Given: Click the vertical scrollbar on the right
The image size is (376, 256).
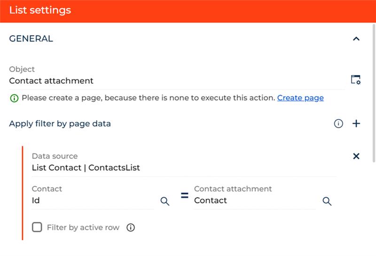Looking at the screenshot, I should pyautogui.click(x=373, y=94).
